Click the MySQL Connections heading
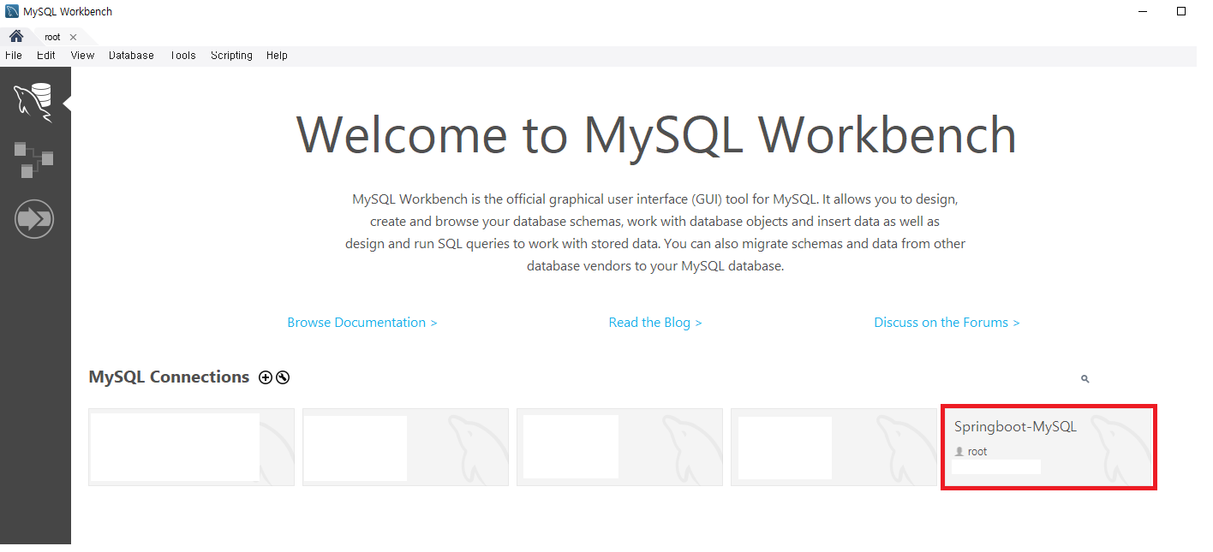The image size is (1213, 552). click(169, 377)
